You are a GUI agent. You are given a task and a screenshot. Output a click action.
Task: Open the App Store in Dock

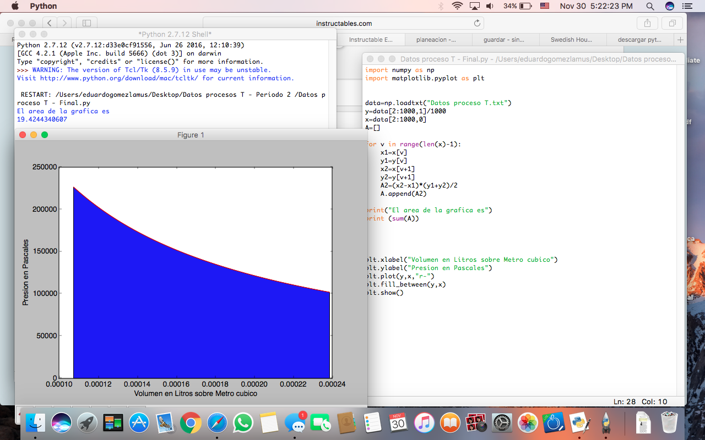(x=139, y=422)
